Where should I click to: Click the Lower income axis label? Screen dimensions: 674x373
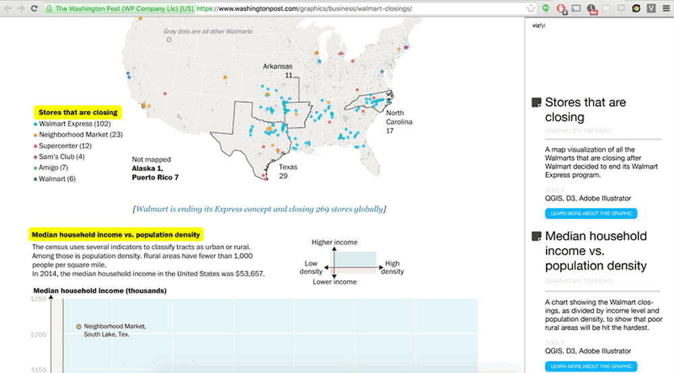pos(334,282)
